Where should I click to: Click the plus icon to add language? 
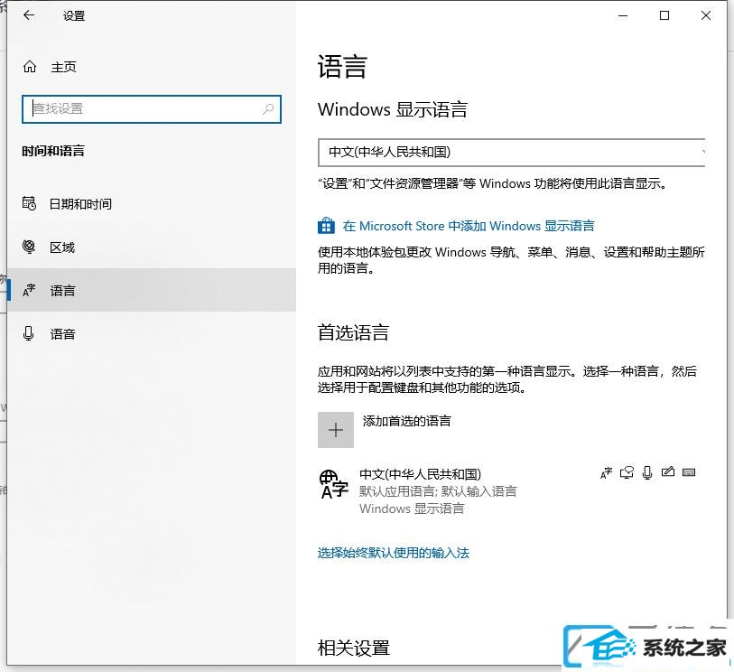click(x=336, y=430)
